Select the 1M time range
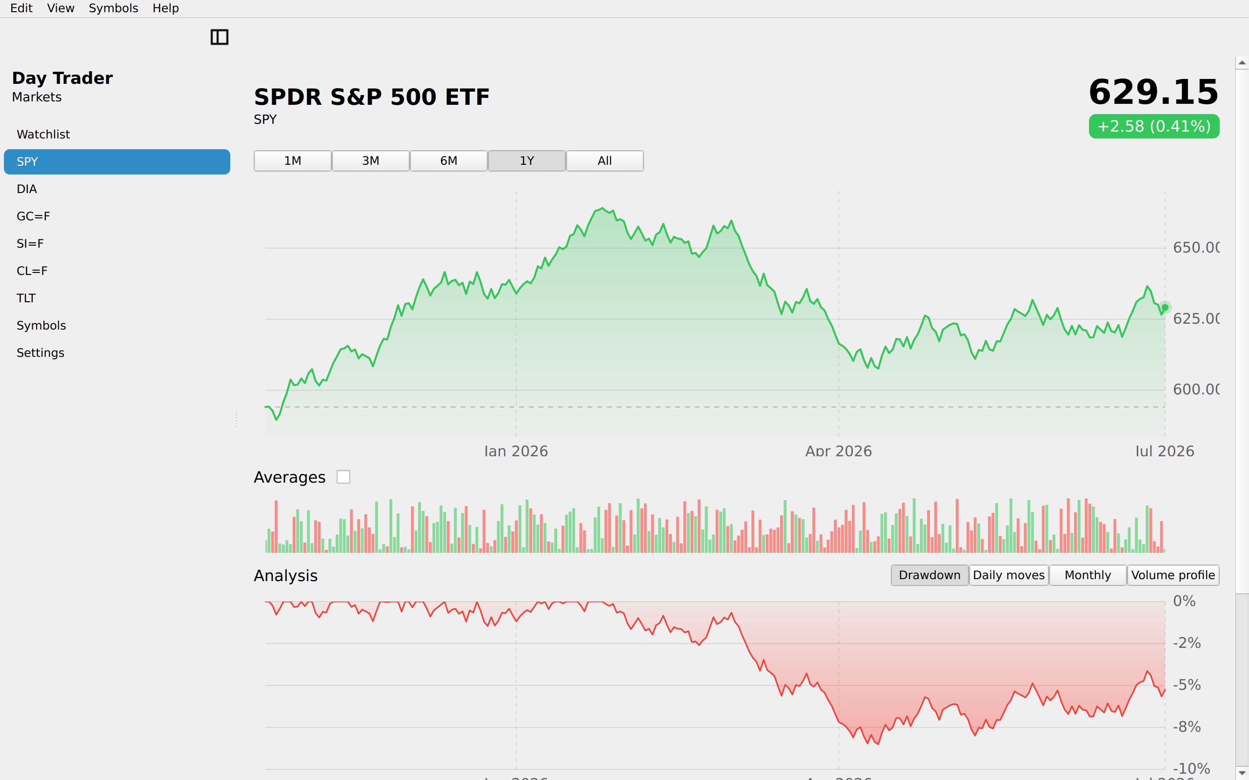1249x780 pixels. (x=293, y=161)
